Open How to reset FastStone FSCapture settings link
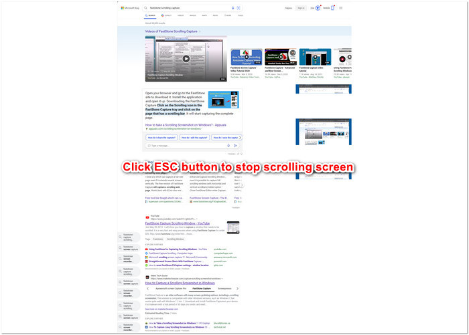This screenshot has height=335, width=469. tap(179, 265)
